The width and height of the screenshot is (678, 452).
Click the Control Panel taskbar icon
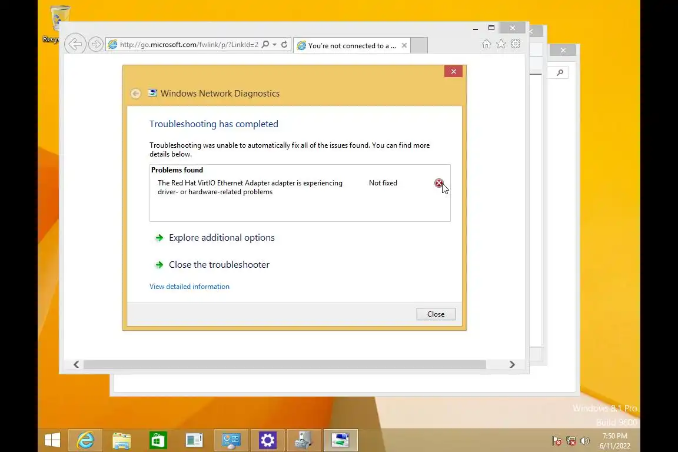231,440
